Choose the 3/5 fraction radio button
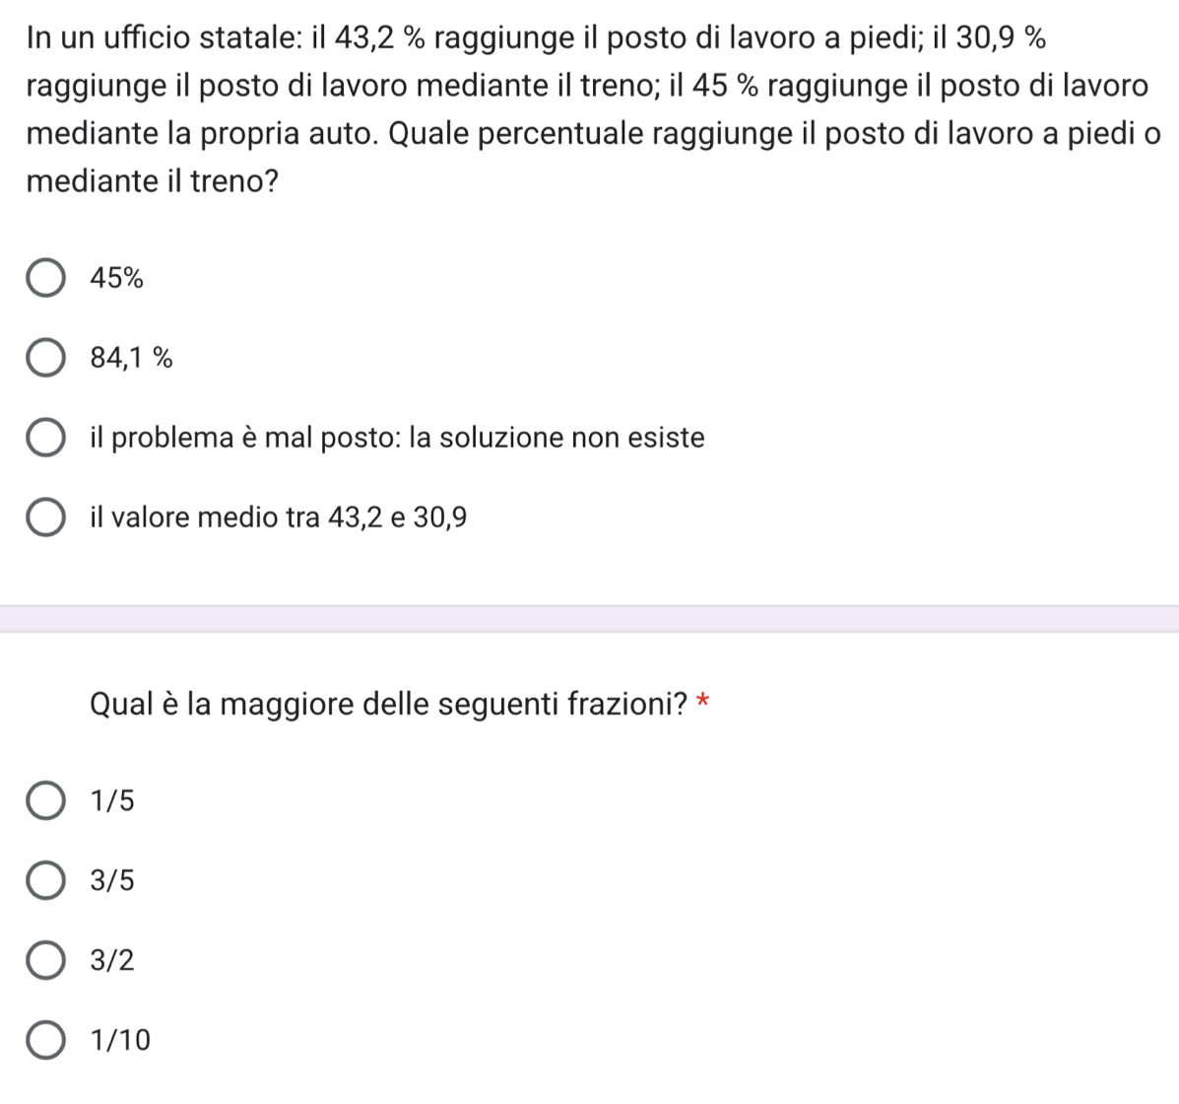Image resolution: width=1179 pixels, height=1104 pixels. point(45,879)
